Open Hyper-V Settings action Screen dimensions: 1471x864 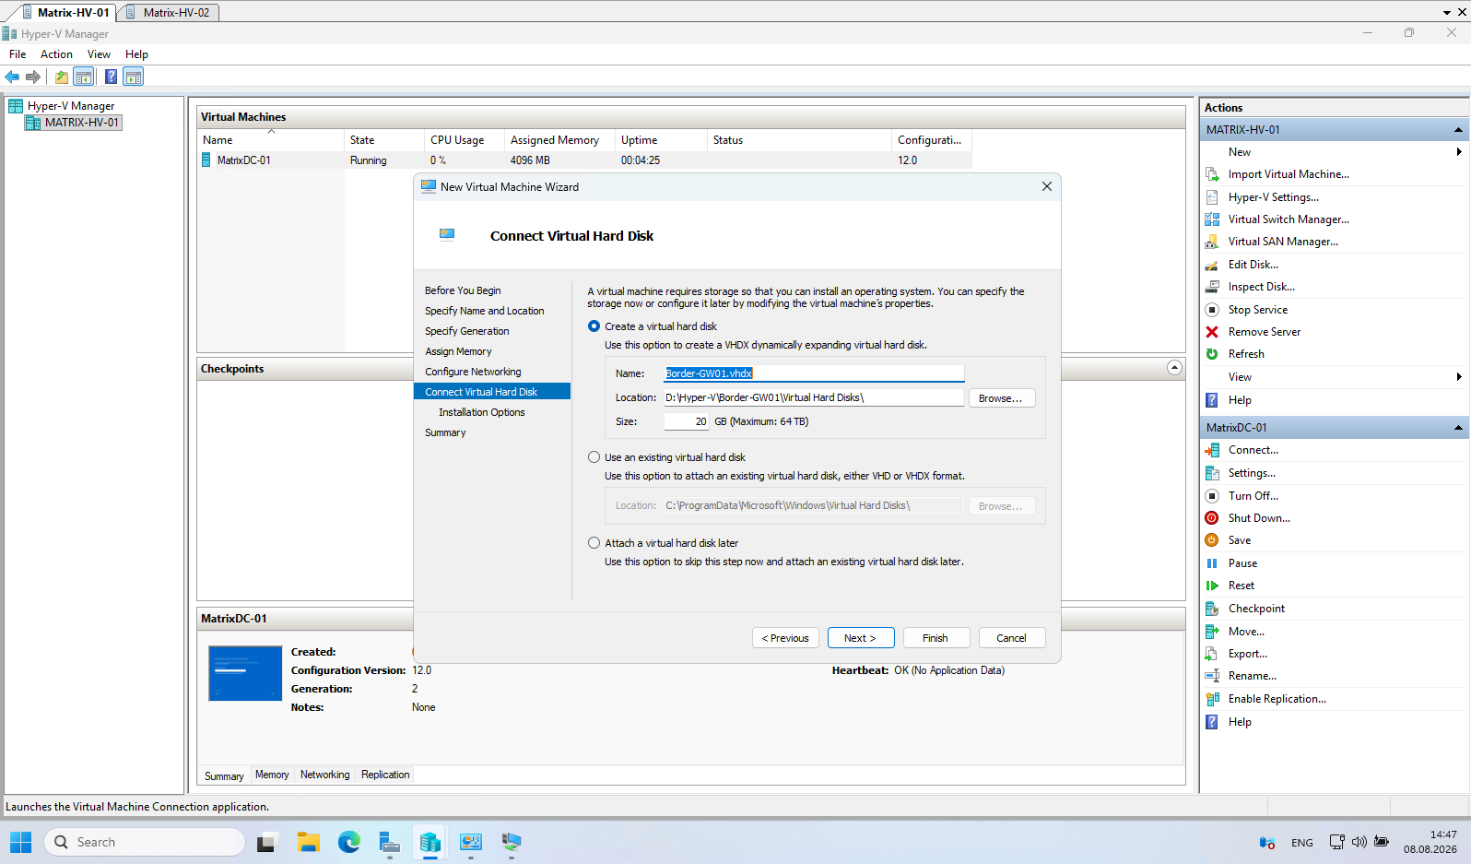pos(1273,197)
